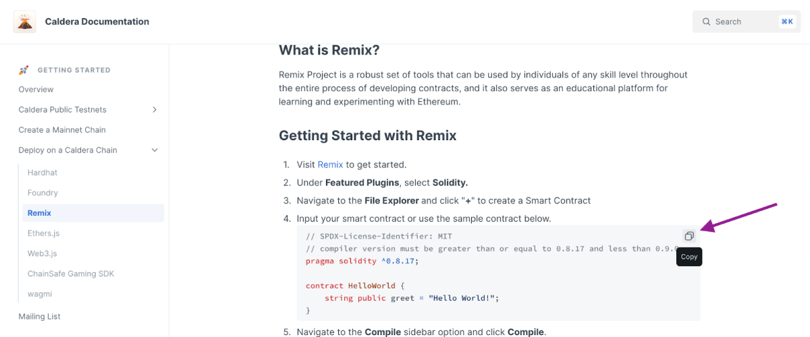This screenshot has height=337, width=810.
Task: Click step 5 Compile instruction text
Action: [x=421, y=332]
